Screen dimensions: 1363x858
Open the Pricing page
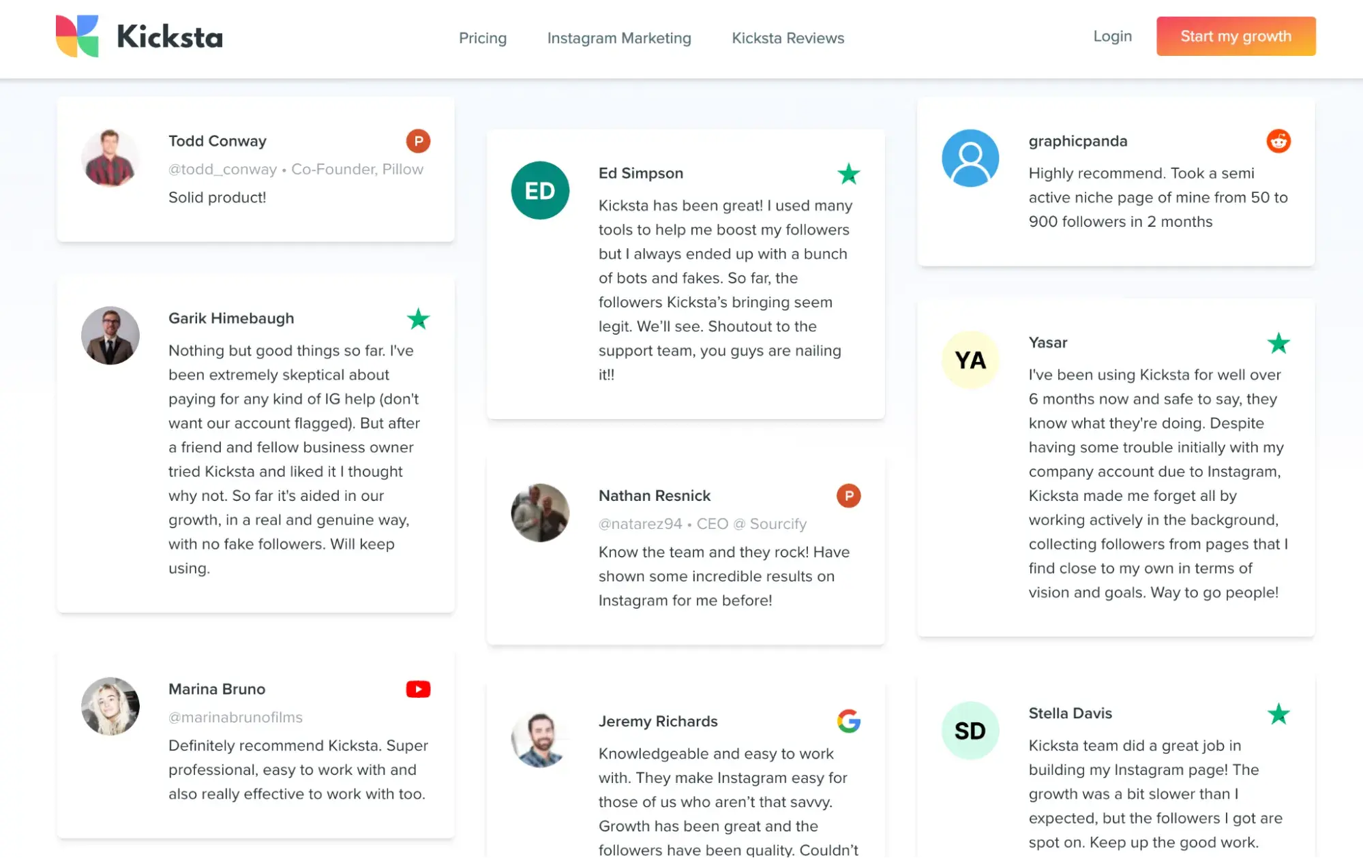point(483,38)
